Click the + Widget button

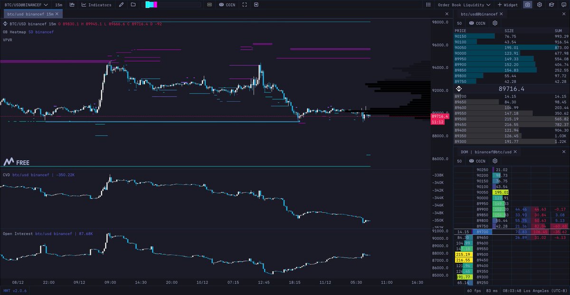point(508,5)
